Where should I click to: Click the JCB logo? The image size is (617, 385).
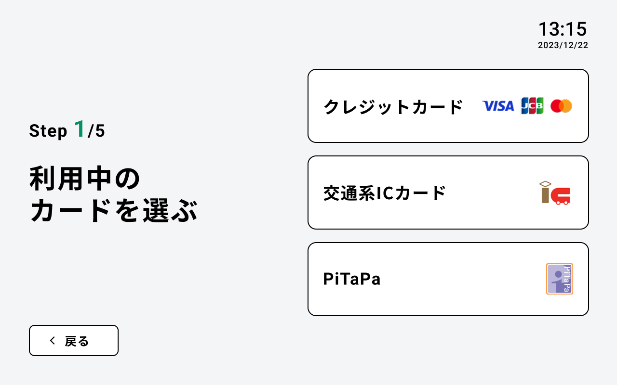click(x=532, y=106)
